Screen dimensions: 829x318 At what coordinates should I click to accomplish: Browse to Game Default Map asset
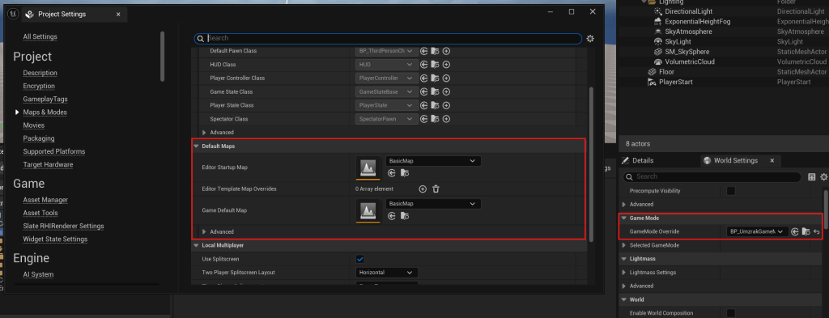tap(405, 215)
